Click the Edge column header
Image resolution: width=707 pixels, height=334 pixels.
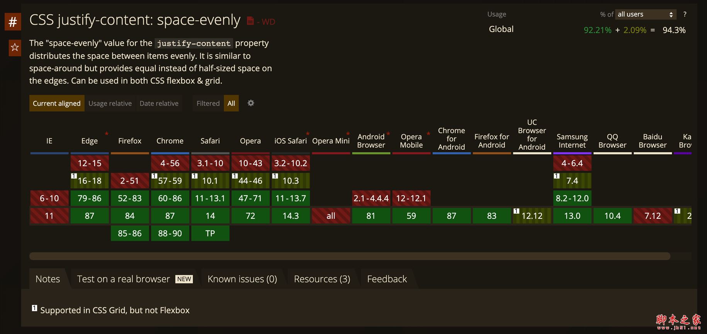click(90, 141)
